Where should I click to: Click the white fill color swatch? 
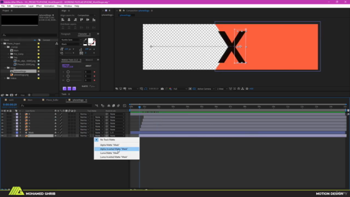90,40
